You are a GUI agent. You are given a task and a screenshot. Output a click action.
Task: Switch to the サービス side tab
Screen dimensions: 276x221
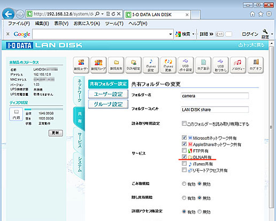(x=79, y=141)
